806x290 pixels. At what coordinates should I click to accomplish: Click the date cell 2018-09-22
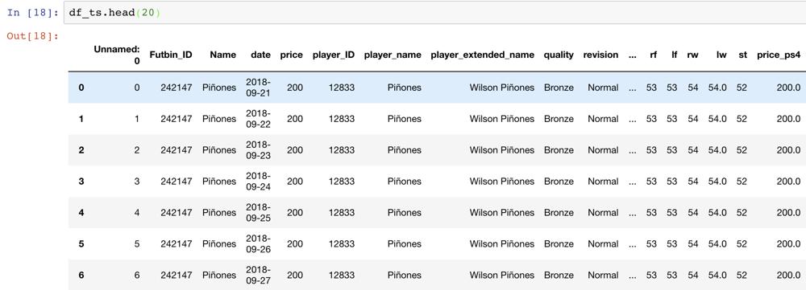click(259, 119)
